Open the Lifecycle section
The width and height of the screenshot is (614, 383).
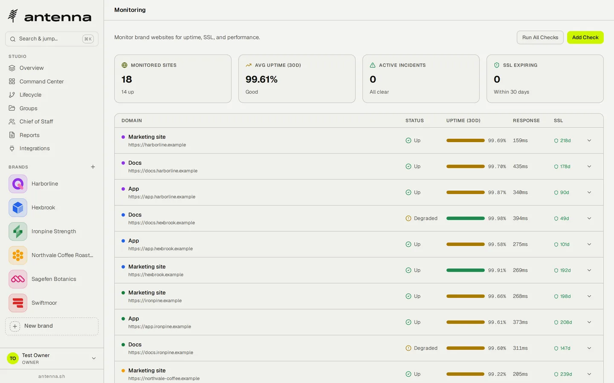[x=52, y=95]
